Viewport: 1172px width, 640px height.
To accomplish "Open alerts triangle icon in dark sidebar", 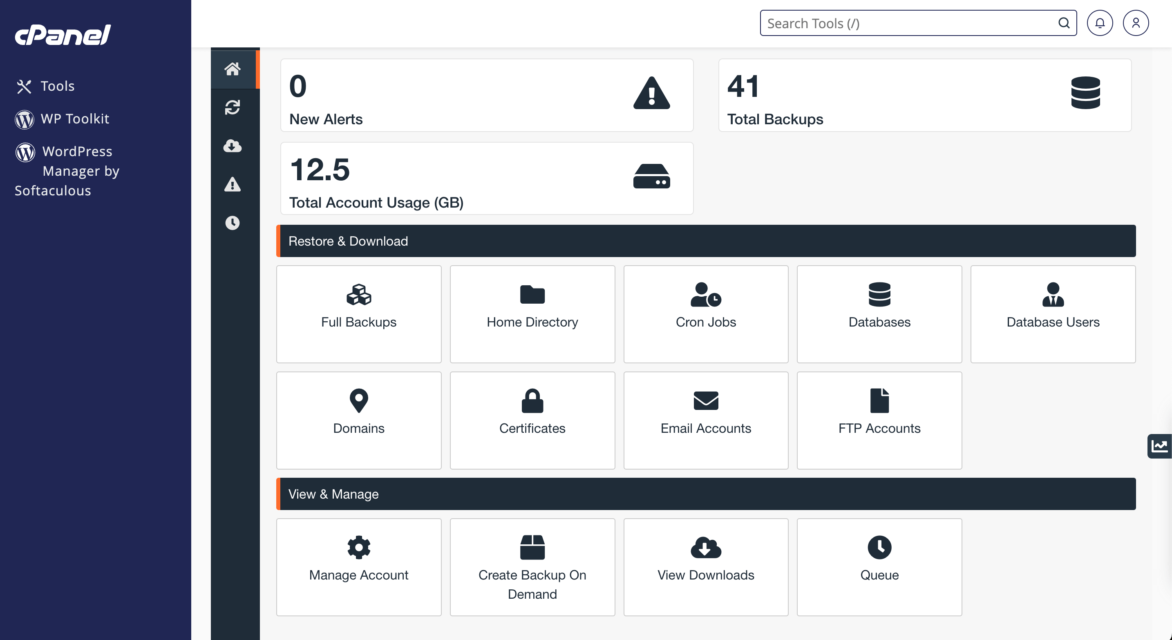I will coord(233,185).
